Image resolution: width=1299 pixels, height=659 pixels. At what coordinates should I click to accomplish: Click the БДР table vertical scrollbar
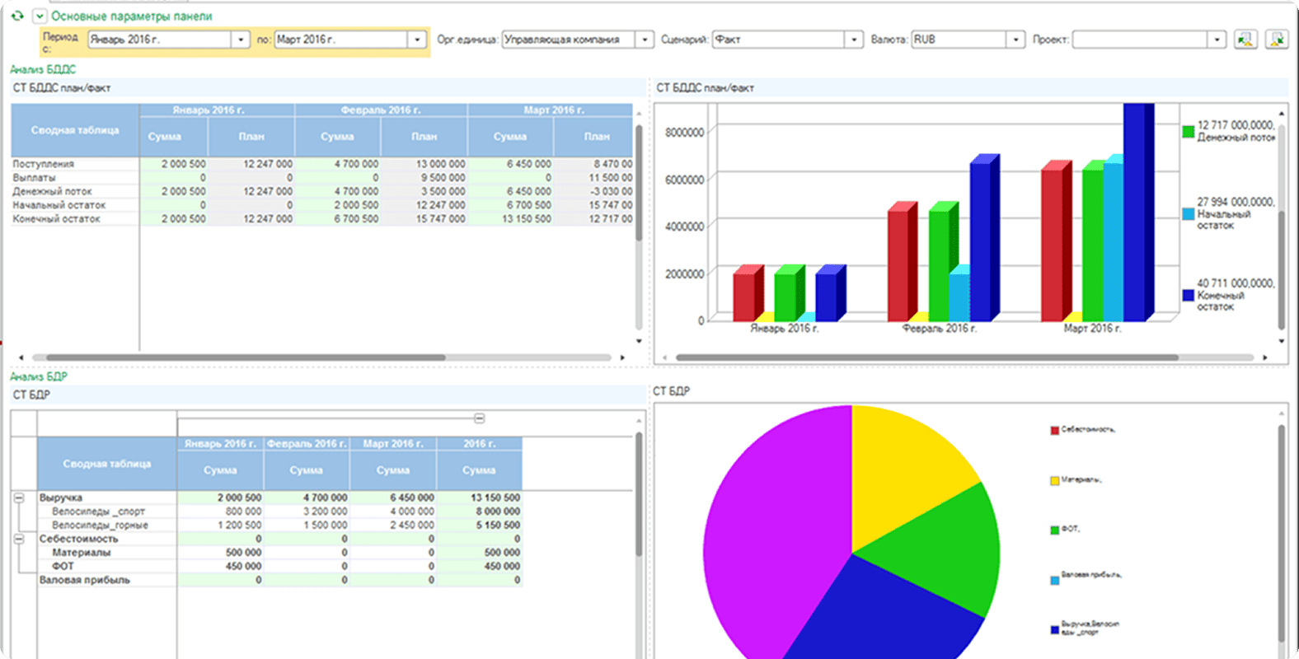(639, 493)
